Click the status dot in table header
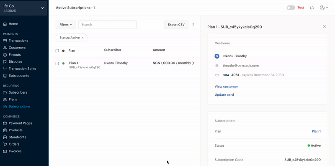Viewport: 335px width, 166px height. (63, 51)
